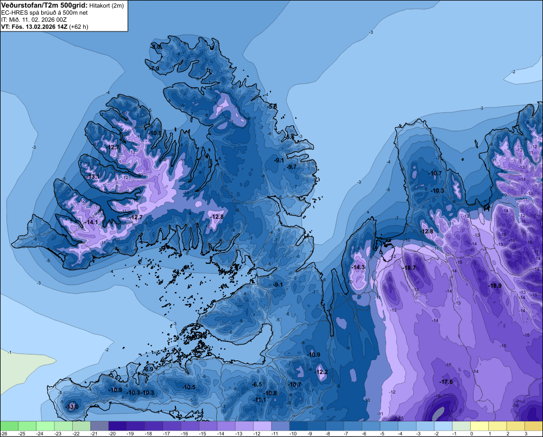Click the -14.3 temperature value on the map
This screenshot has width=543, height=437.
click(x=358, y=267)
